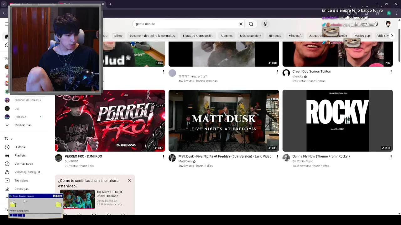Click left folder in Stream_Donation_Goal window
Image resolution: width=401 pixels, height=225 pixels.
13,204
